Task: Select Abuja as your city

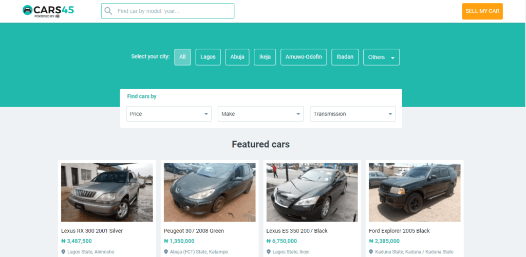Action: click(x=237, y=57)
